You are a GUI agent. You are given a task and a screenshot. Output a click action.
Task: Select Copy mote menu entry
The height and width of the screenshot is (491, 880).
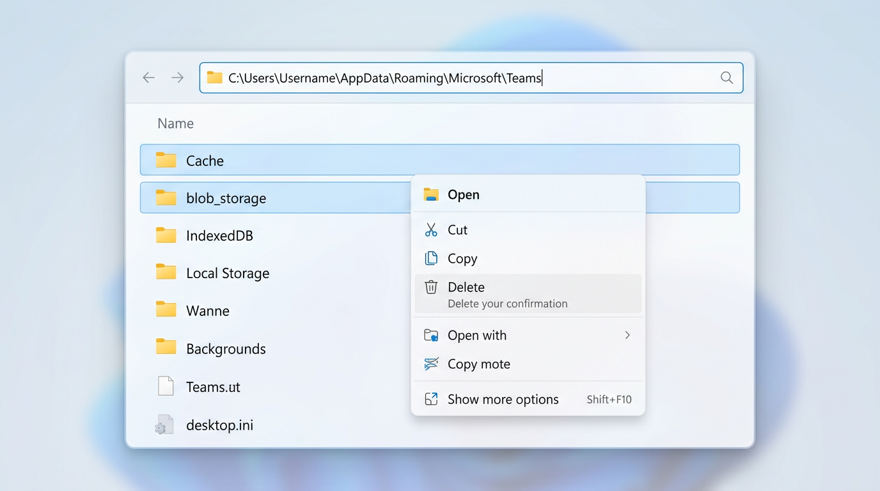[528, 364]
